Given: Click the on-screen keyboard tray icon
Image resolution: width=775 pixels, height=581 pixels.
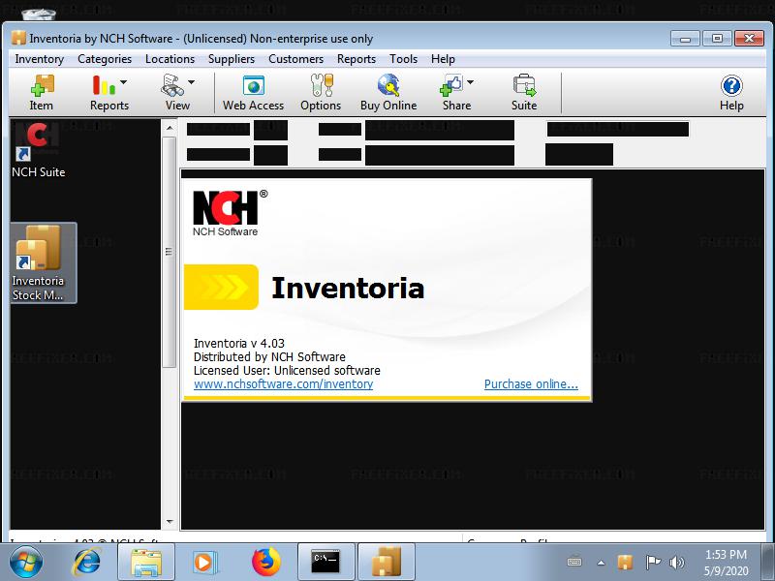Looking at the screenshot, I should (x=574, y=563).
